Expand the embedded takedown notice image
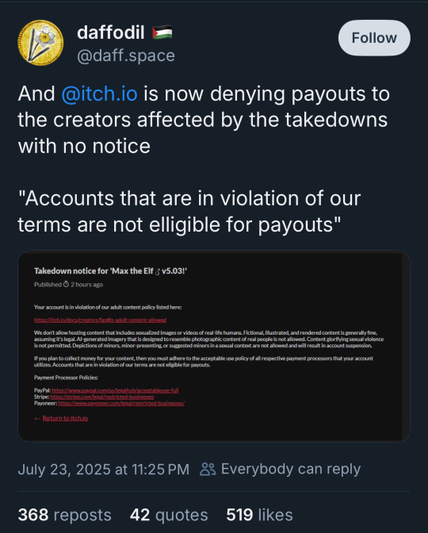The image size is (428, 533). point(214,346)
